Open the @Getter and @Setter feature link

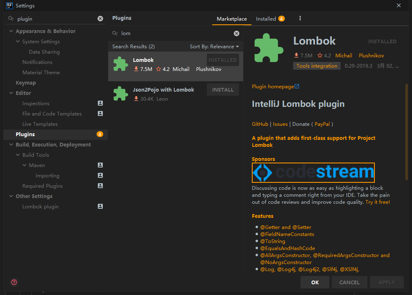tap(286, 227)
